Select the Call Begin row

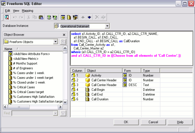point(115,90)
